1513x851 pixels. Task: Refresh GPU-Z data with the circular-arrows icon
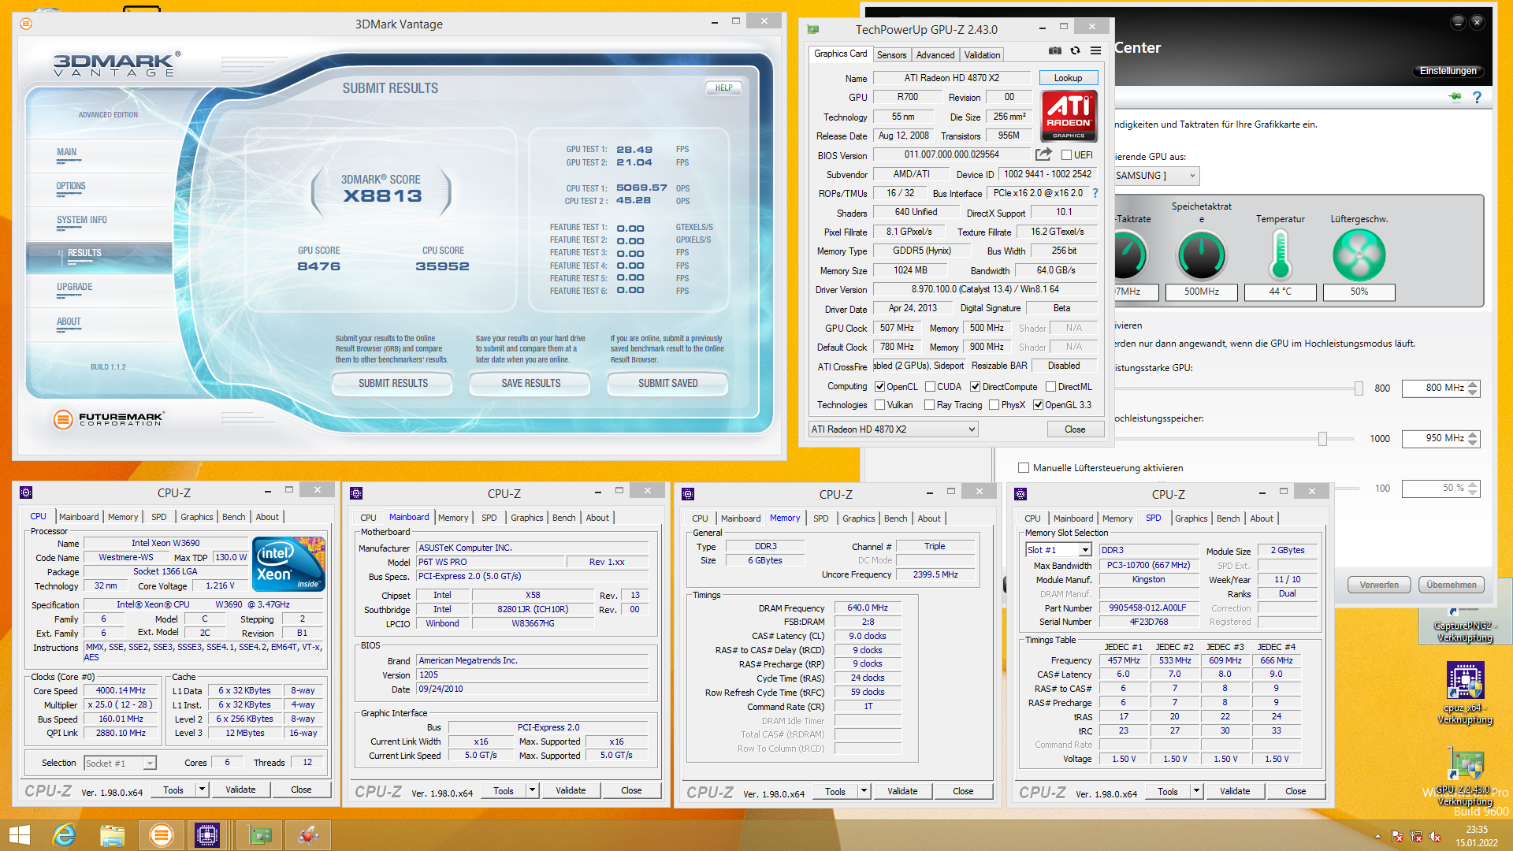[x=1075, y=51]
